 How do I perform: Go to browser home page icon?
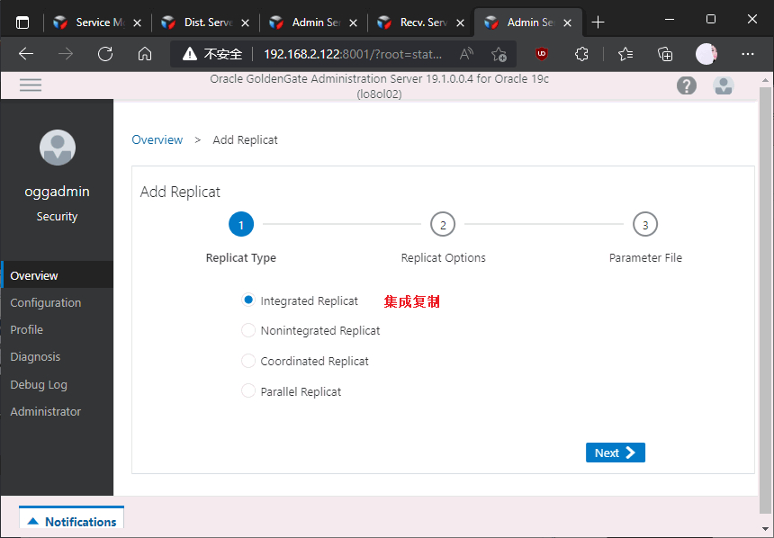[145, 54]
